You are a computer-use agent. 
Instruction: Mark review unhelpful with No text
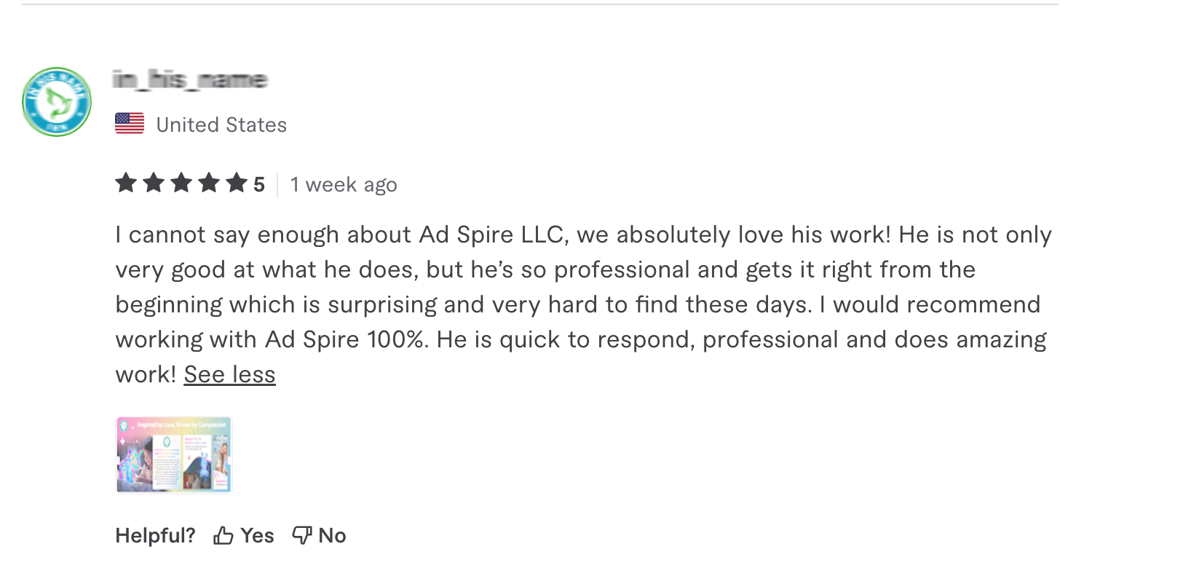[x=332, y=536]
